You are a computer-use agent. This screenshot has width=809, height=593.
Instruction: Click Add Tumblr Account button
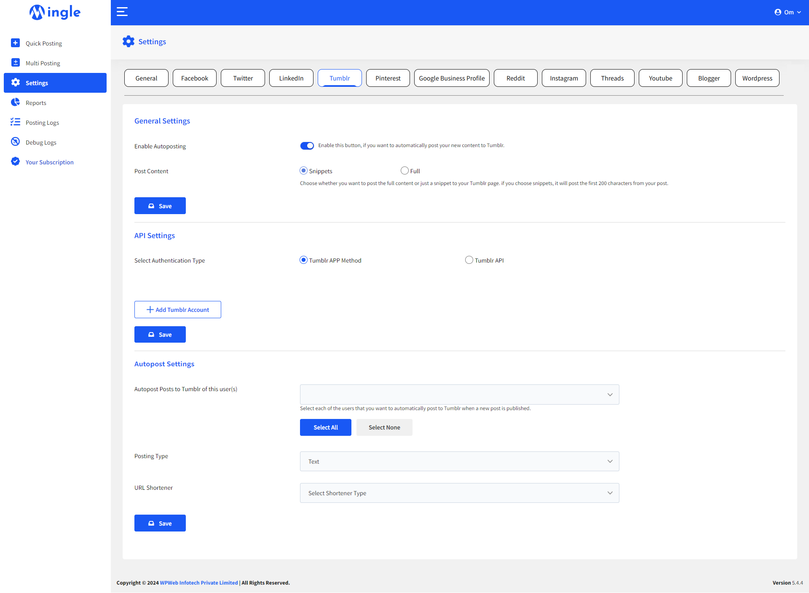tap(178, 309)
